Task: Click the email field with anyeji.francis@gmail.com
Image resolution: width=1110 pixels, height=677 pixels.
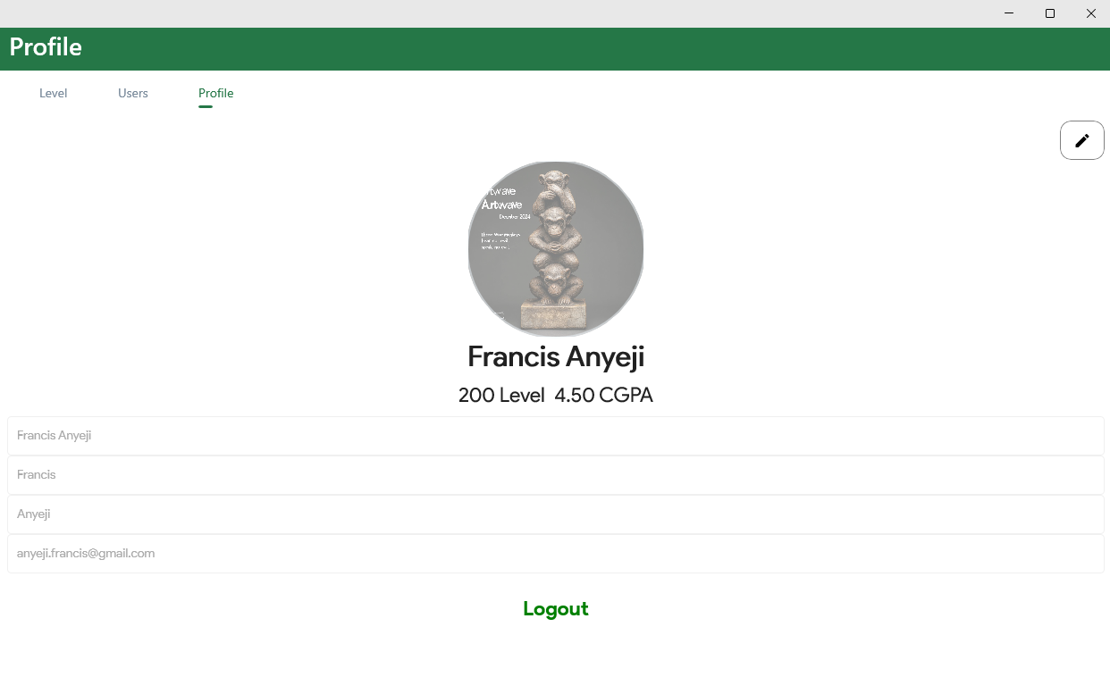Action: coord(555,554)
